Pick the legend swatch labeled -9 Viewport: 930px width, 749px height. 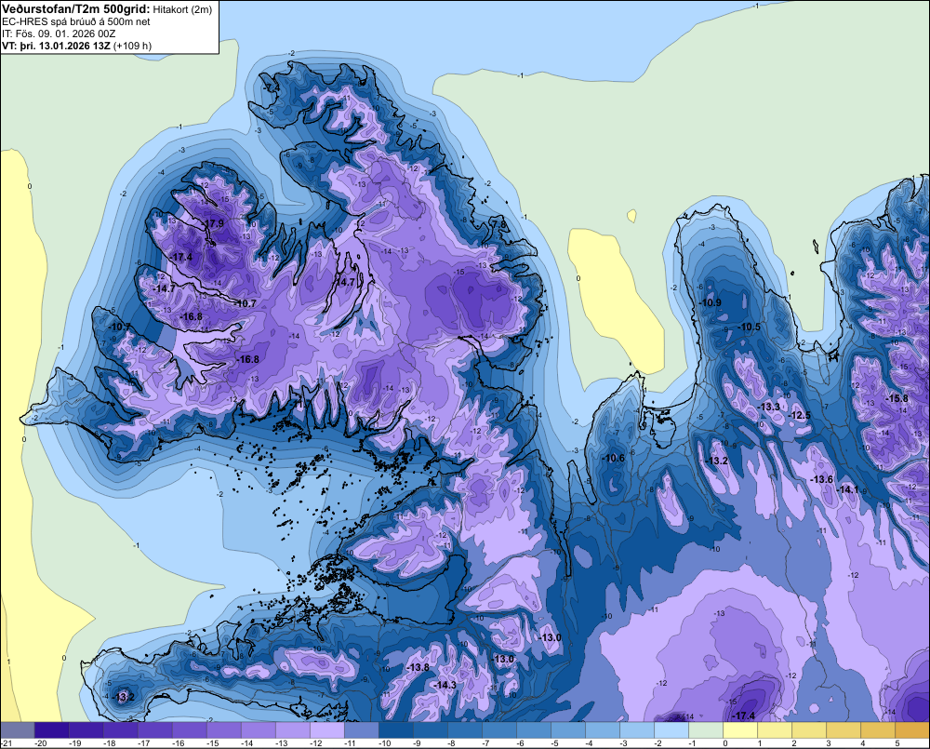431,729
